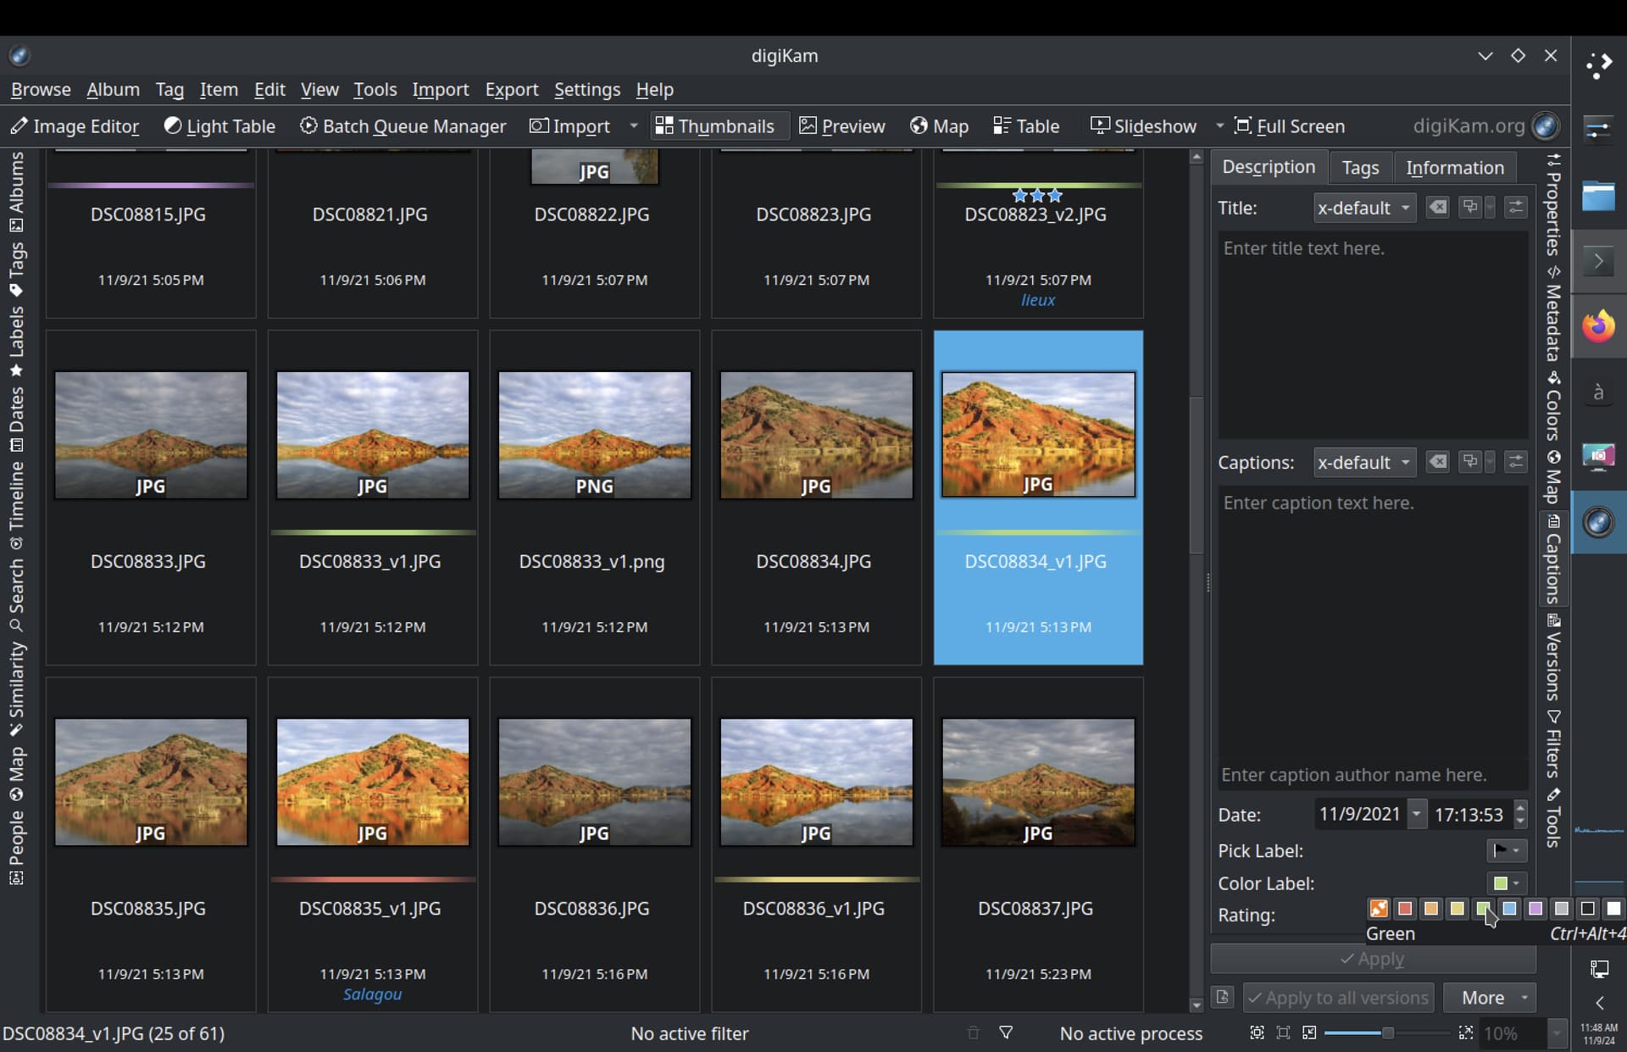Select the No Color label swatch
The width and height of the screenshot is (1627, 1052).
(1379, 909)
